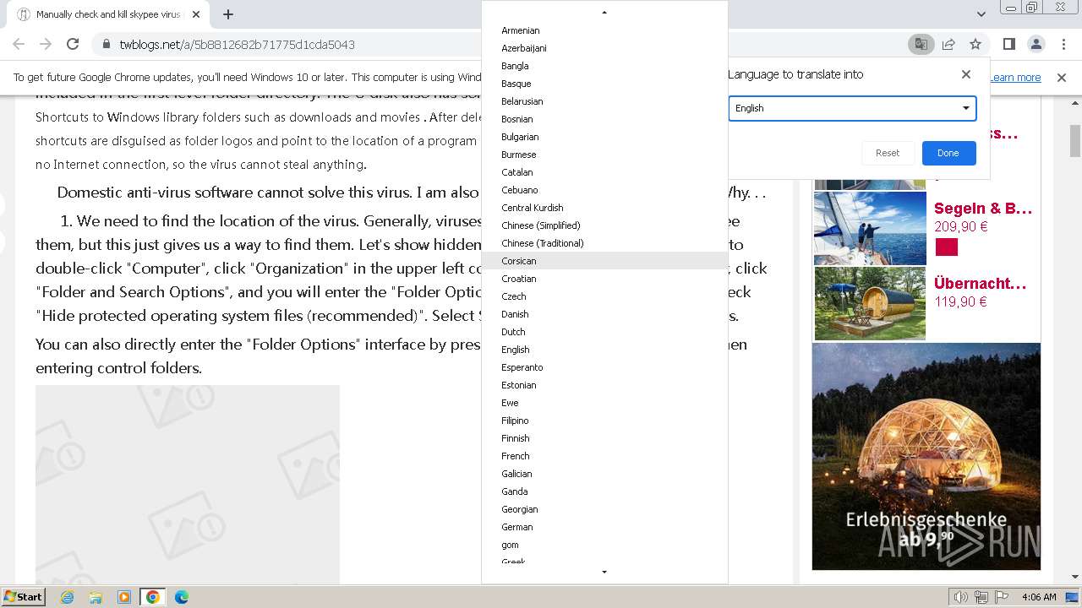Share this page icon
The image size is (1082, 608).
click(948, 44)
